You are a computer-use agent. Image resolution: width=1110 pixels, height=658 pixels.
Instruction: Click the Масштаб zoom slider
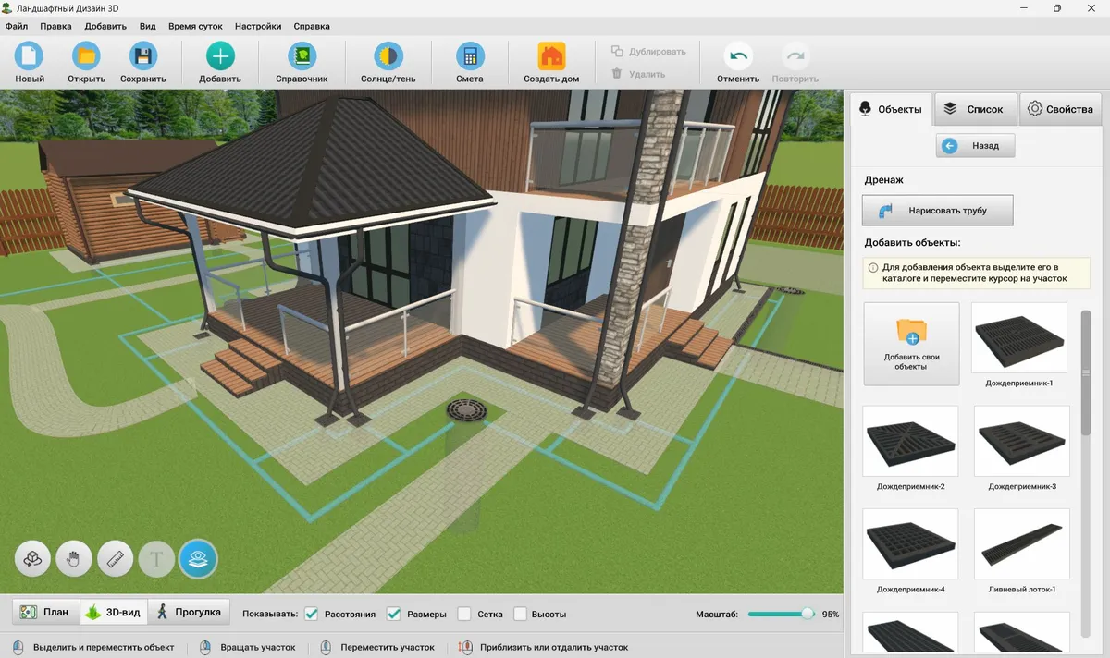[781, 614]
